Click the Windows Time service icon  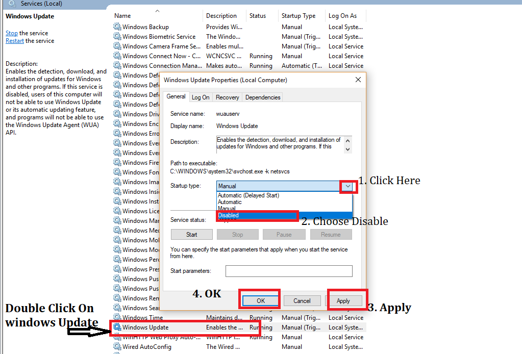tap(118, 317)
